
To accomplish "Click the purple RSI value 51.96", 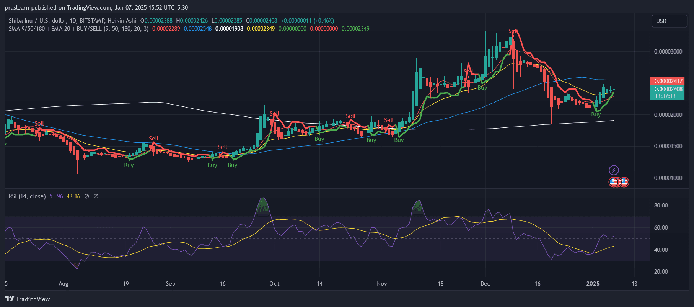I will [x=56, y=196].
